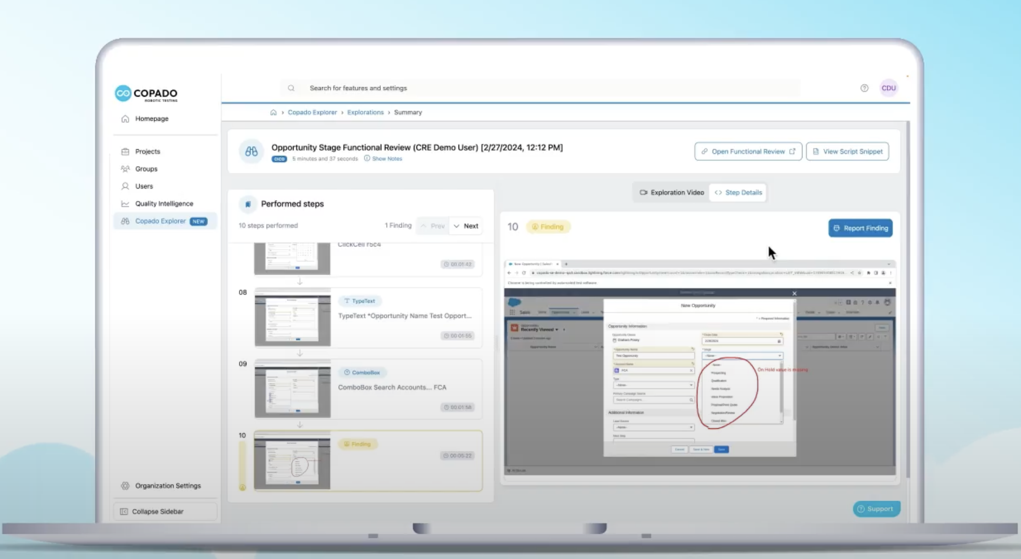Click 'ComboBox Search Accounts... FCA' step text
Screen dimensions: 1021x559
(392, 387)
